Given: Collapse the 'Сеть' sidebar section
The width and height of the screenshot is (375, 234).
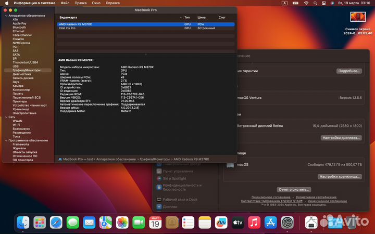Looking at the screenshot, I should (6, 117).
